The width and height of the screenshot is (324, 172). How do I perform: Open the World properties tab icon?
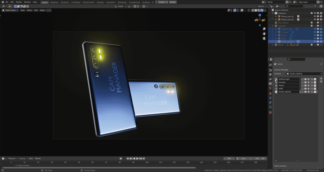[270, 88]
